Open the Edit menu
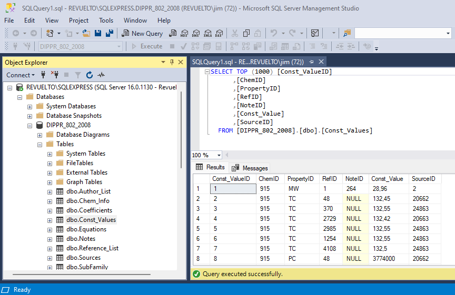The height and width of the screenshot is (295, 455). [x=29, y=21]
